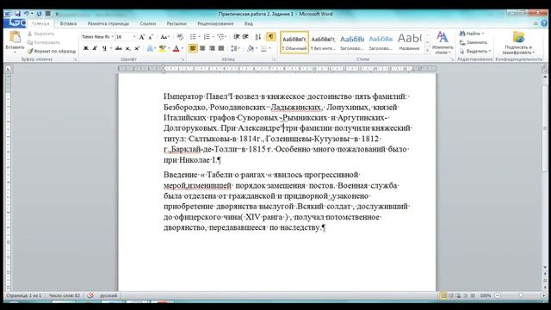Open the Рецензирование (Review) tab
This screenshot has width=551, height=310.
tap(215, 23)
